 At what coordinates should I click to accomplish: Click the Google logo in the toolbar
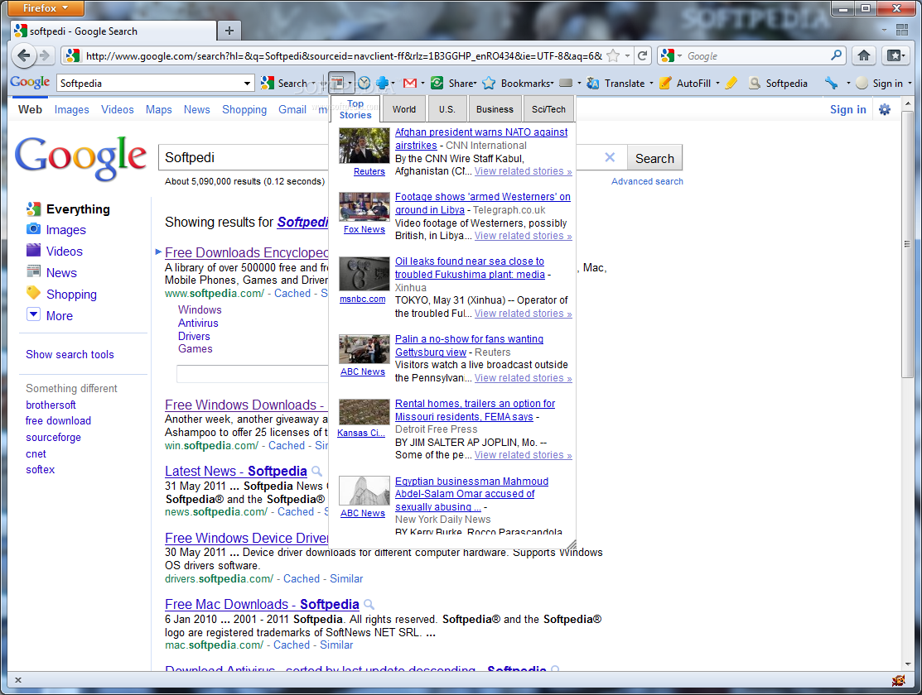pyautogui.click(x=30, y=82)
